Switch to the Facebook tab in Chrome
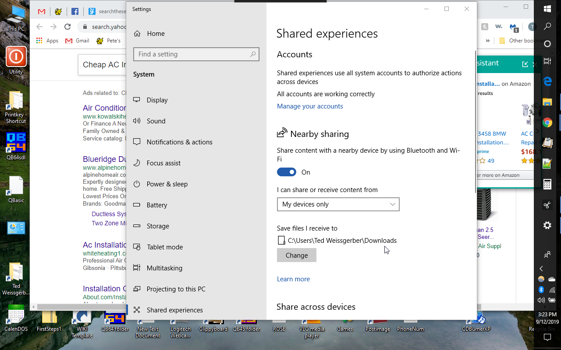 pyautogui.click(x=75, y=12)
